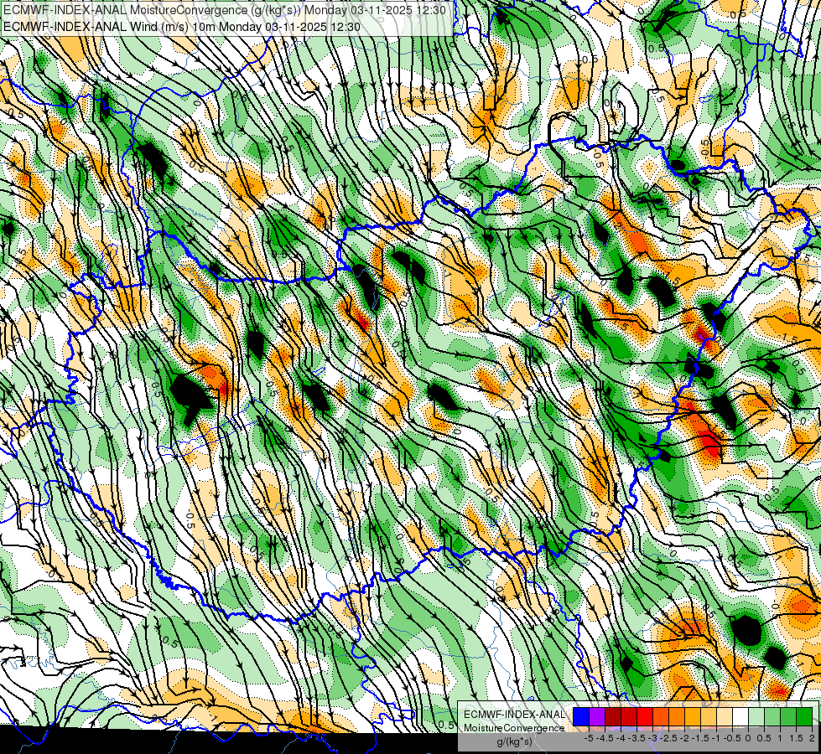This screenshot has width=821, height=754.
Task: Click light orange swatch between -1.5 and -1
Action: coord(709,717)
